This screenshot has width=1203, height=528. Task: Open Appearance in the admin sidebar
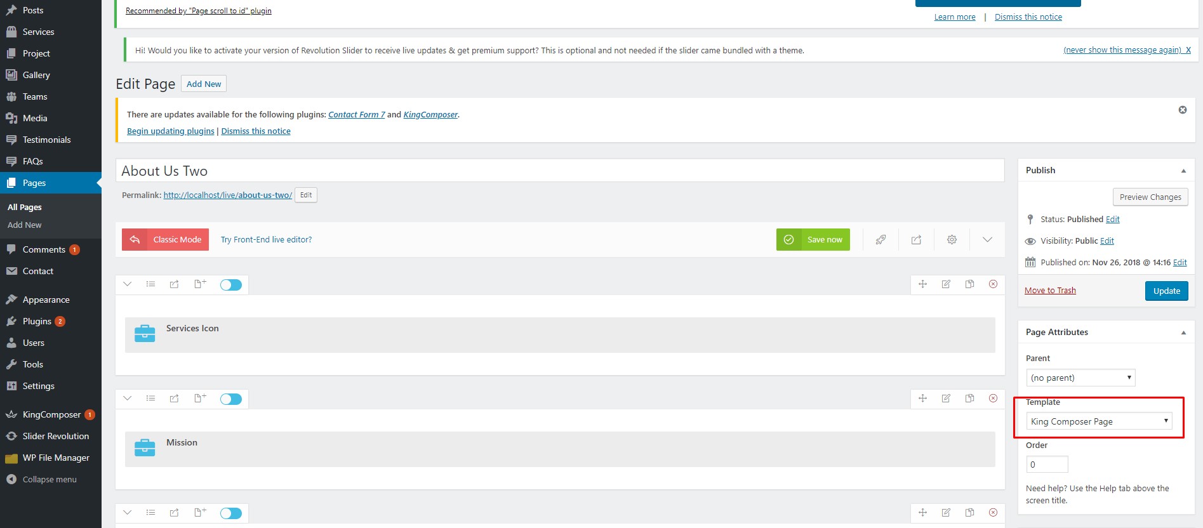[x=46, y=300]
